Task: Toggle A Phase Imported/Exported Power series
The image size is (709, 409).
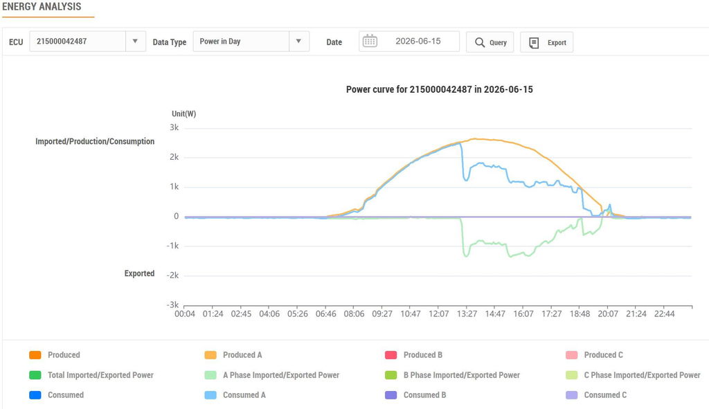Action: pyautogui.click(x=271, y=375)
